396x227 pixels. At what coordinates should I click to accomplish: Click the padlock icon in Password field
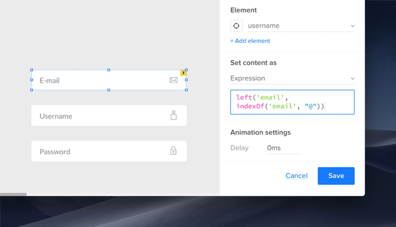(173, 151)
